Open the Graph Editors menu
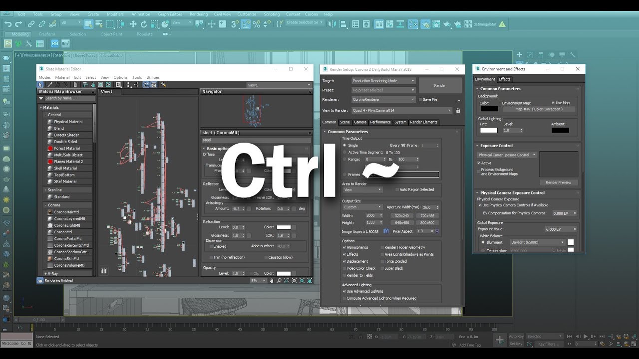Screen dimensions: 639x359 (x=170, y=14)
